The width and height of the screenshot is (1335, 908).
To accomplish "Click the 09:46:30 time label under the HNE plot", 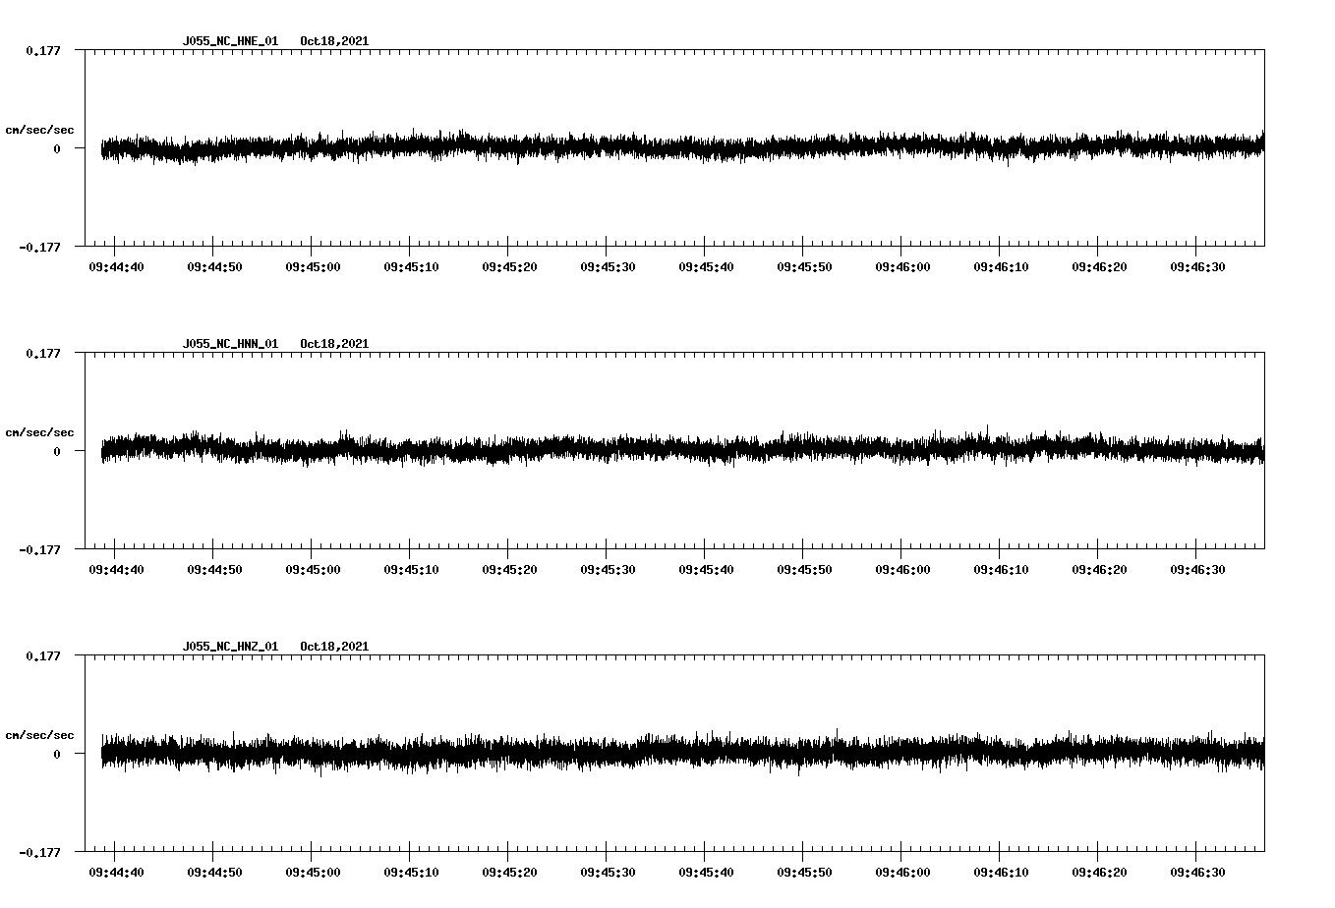I will 1197,266.
